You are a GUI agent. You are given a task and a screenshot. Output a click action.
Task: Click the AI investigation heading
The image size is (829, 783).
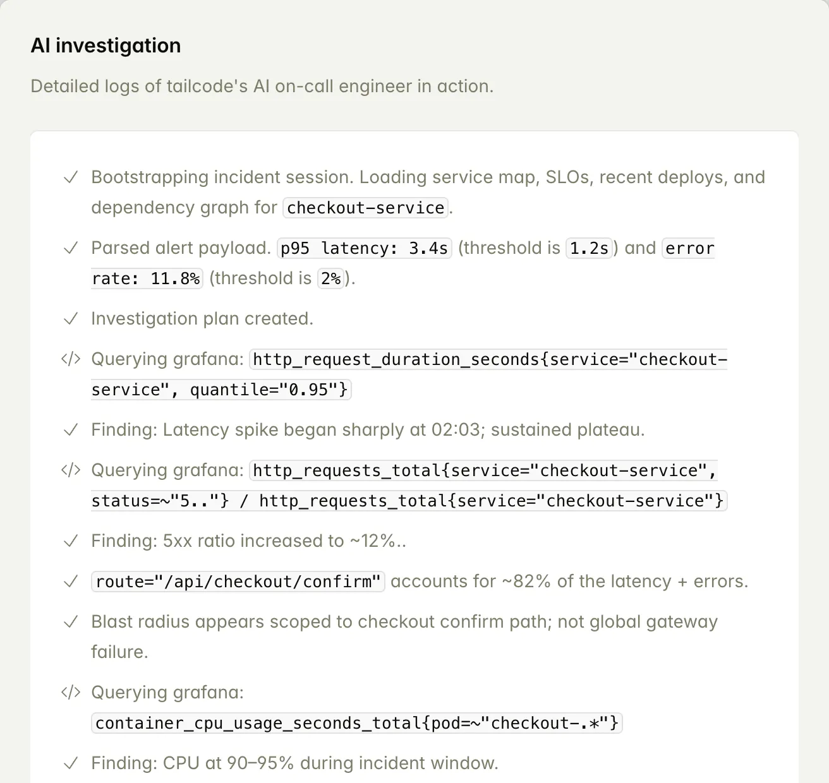click(106, 45)
